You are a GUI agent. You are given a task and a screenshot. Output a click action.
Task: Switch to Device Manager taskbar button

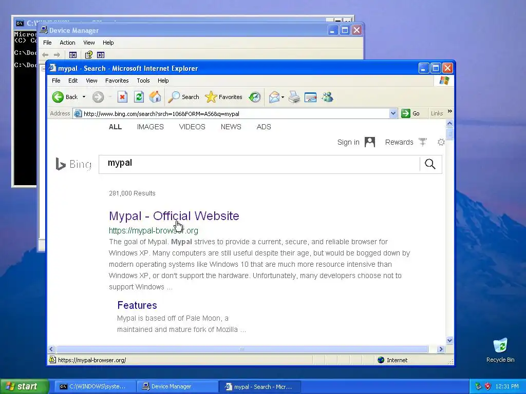(x=177, y=387)
